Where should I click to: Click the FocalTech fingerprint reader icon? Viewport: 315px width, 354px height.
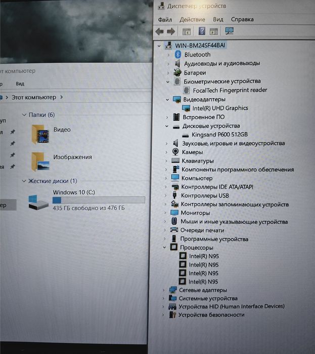186,90
